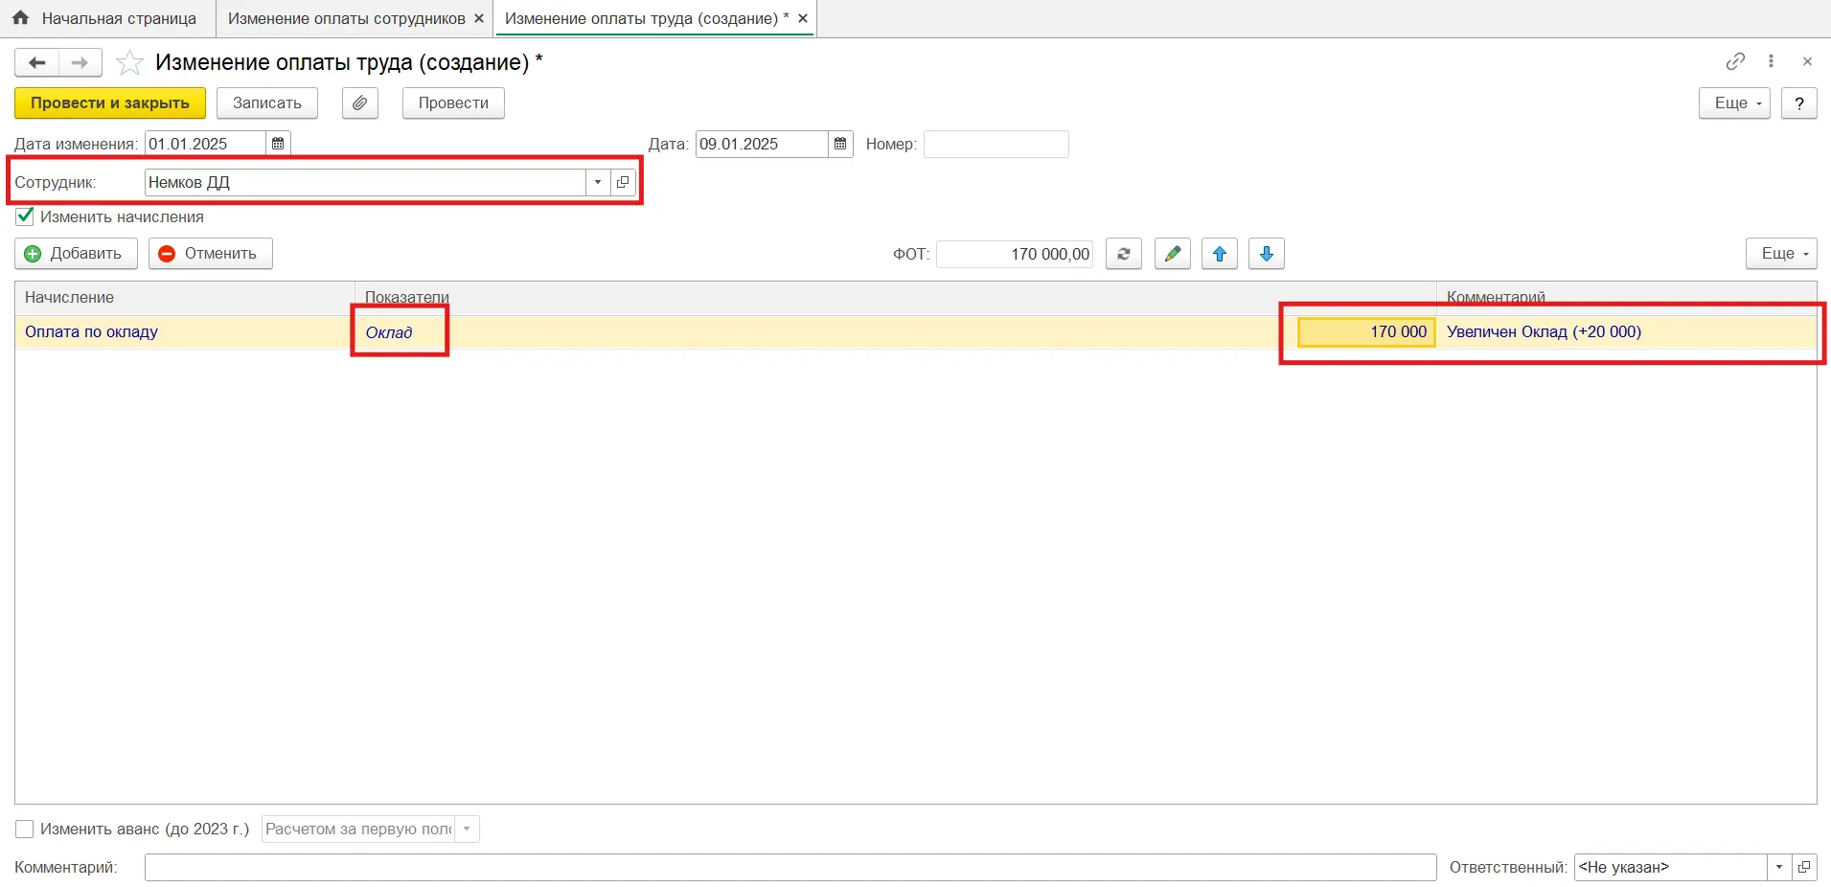
Task: Open the top Еще dropdown menu
Action: 1733,103
